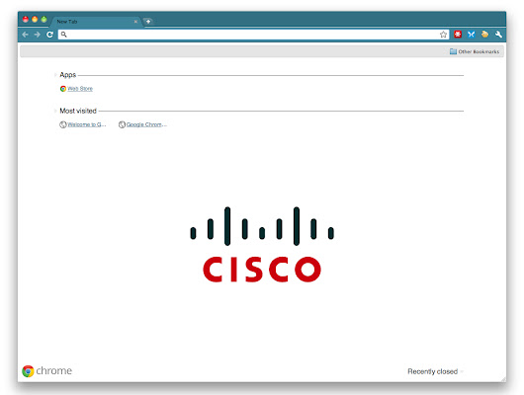Zoom the window with the green button

coord(44,20)
